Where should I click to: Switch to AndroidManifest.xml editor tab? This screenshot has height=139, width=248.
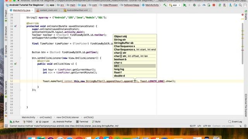click(x=77, y=10)
